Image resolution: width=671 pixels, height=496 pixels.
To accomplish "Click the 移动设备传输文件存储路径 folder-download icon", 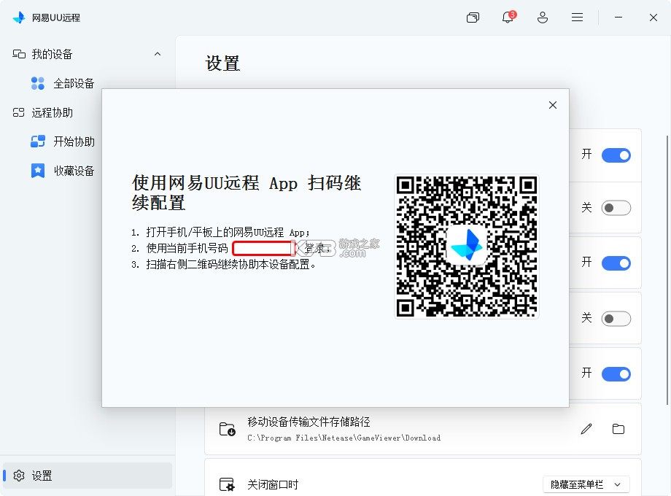I will tap(228, 429).
